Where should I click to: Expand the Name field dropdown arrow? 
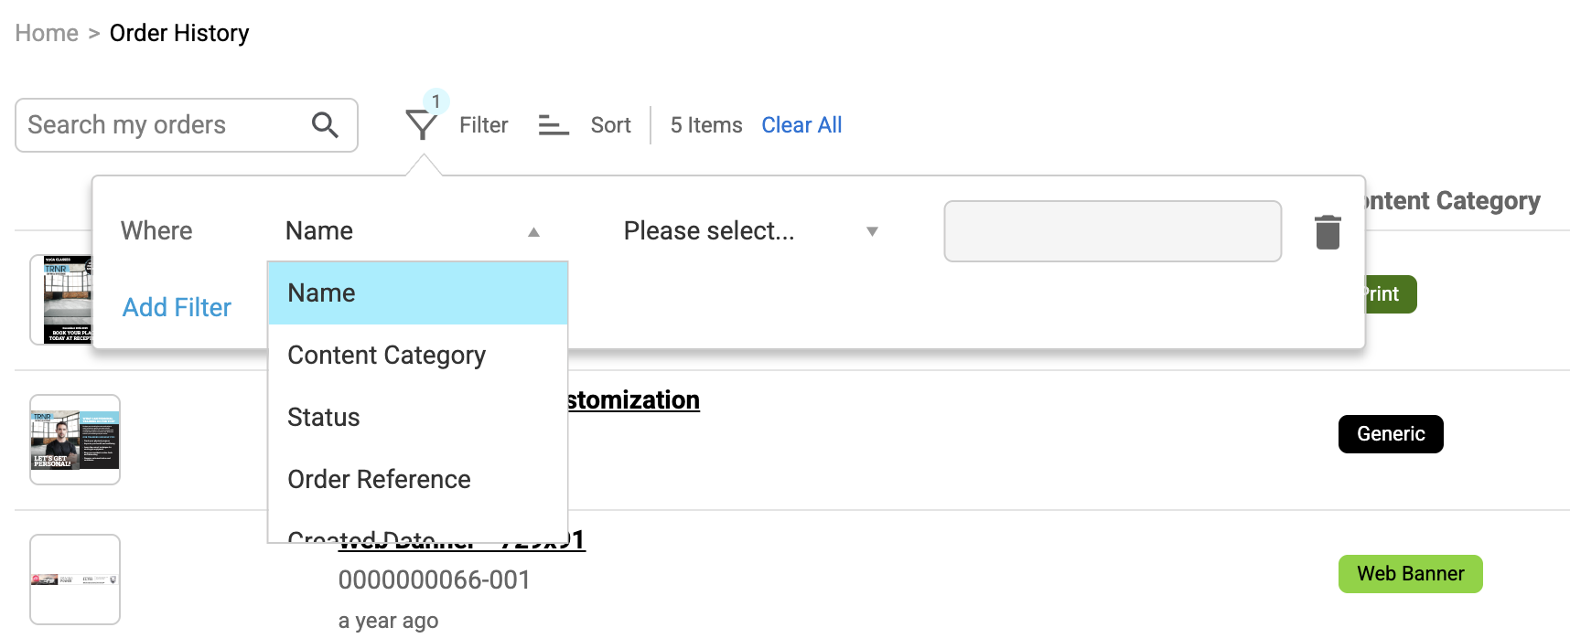(x=533, y=232)
